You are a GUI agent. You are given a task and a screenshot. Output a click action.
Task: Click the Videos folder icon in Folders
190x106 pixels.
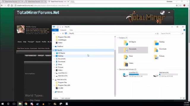pos(126,64)
